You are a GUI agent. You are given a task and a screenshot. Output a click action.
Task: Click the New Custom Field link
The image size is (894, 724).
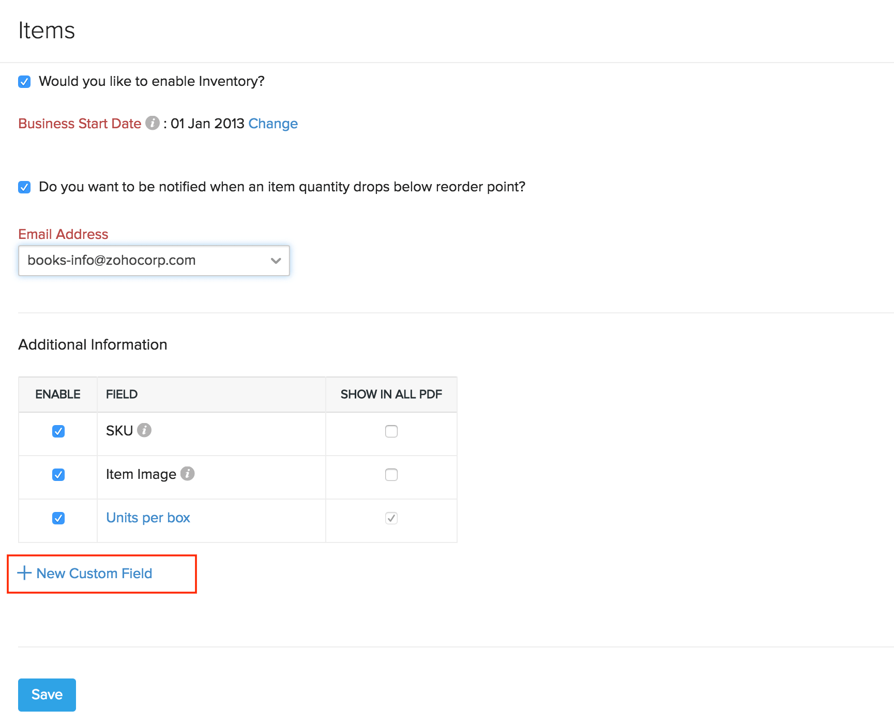click(x=94, y=574)
